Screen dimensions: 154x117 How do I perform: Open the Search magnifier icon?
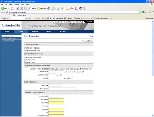pos(30,8)
